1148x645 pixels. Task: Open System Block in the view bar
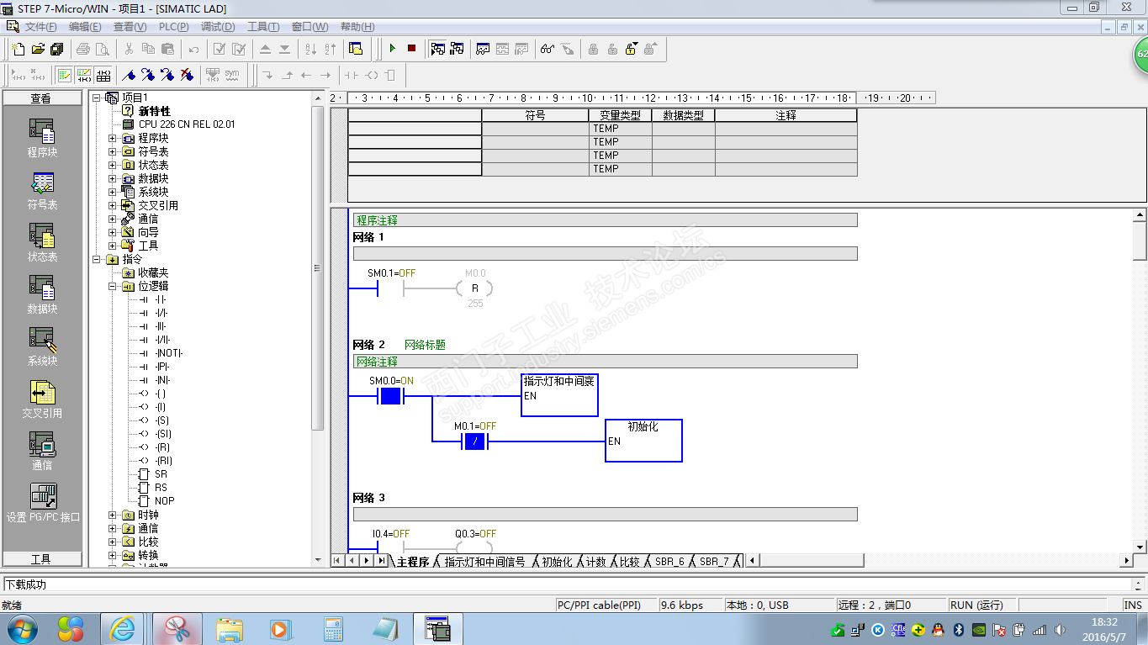(42, 347)
